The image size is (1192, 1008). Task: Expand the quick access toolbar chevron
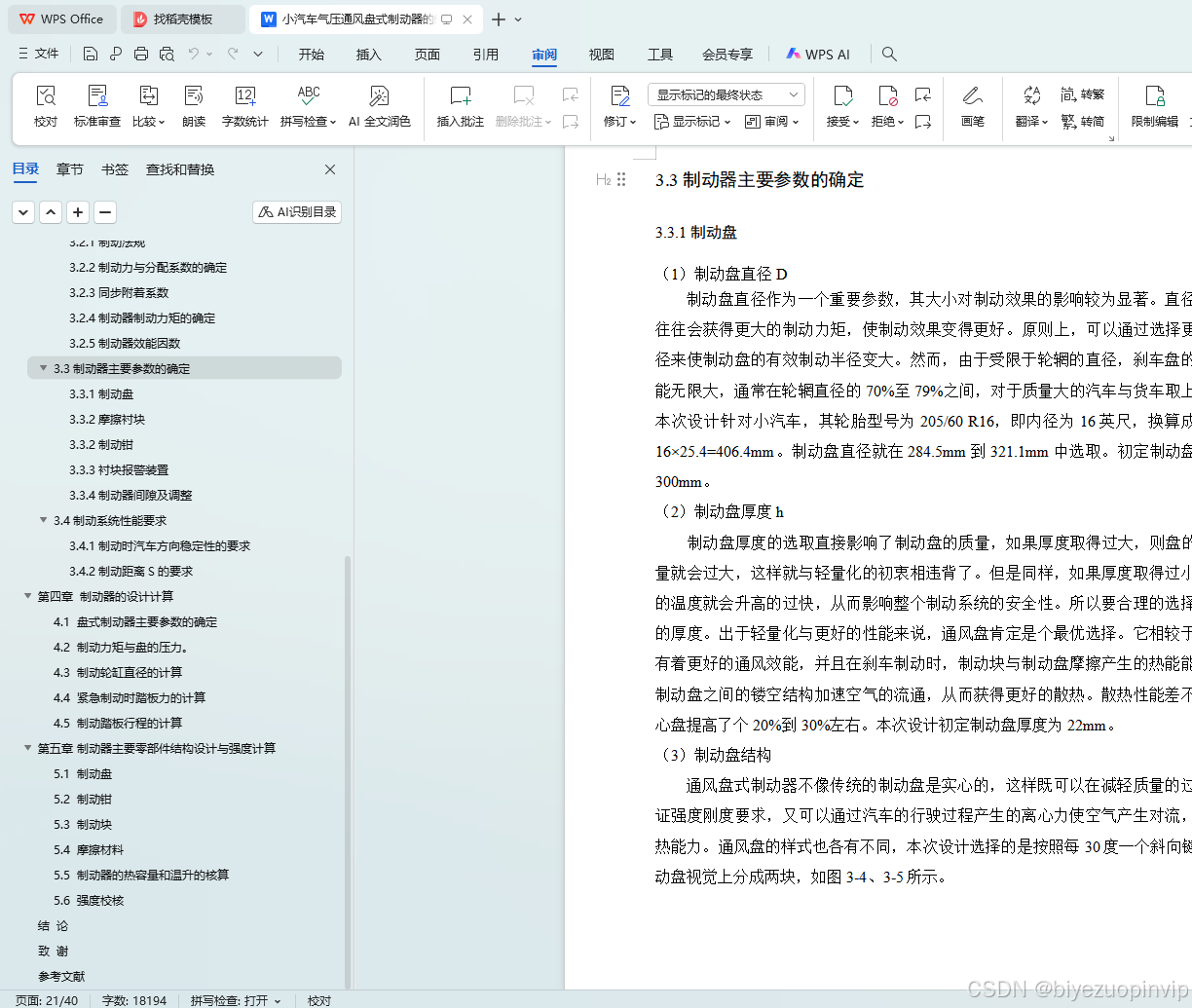click(x=258, y=54)
